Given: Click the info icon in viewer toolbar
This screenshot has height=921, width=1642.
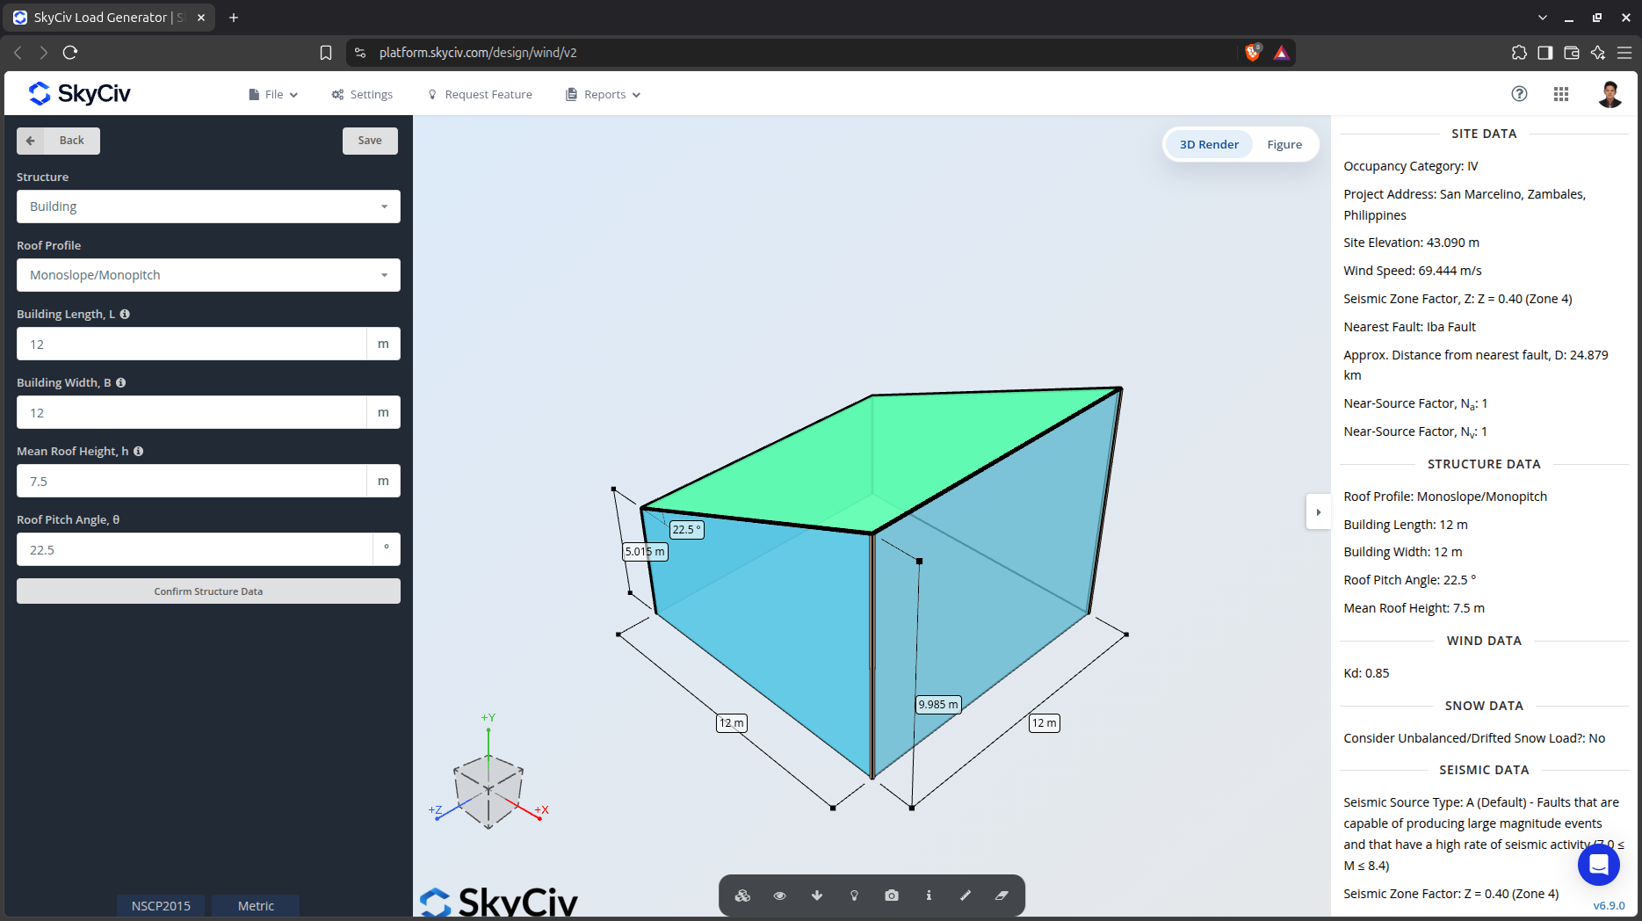Looking at the screenshot, I should point(929,896).
